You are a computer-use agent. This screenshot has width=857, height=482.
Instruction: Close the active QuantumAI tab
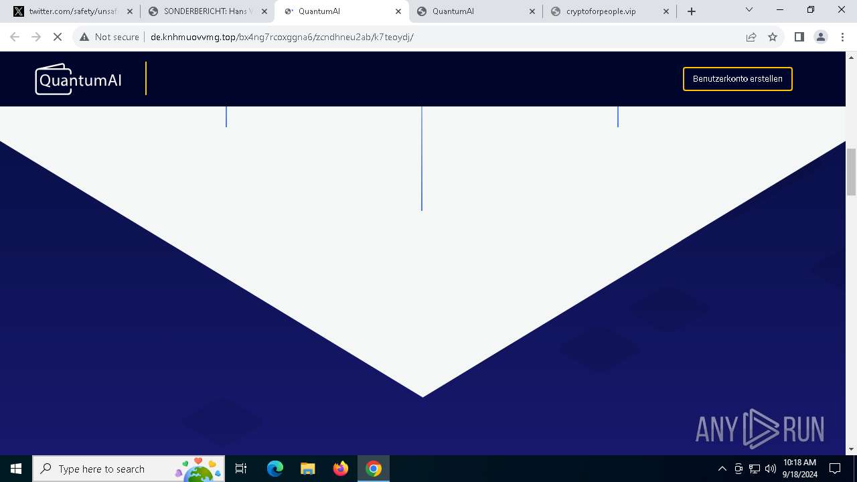398,11
